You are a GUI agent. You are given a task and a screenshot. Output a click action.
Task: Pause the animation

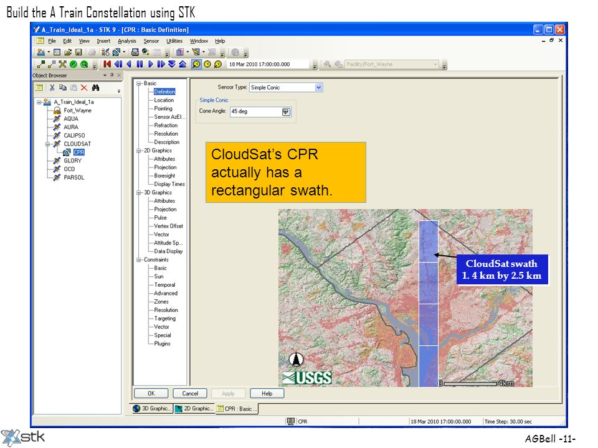[x=140, y=64]
